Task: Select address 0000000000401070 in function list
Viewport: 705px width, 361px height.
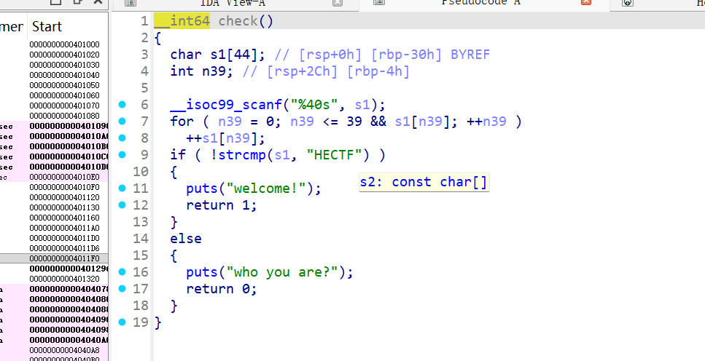Action: point(65,106)
